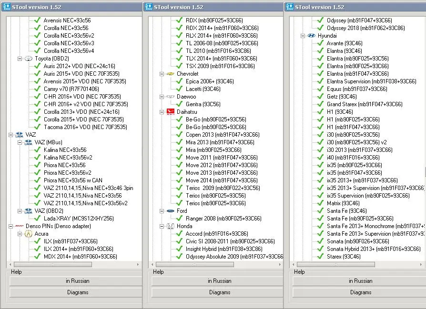Collapse the Daewoo node
426x309 pixels.
coord(162,97)
